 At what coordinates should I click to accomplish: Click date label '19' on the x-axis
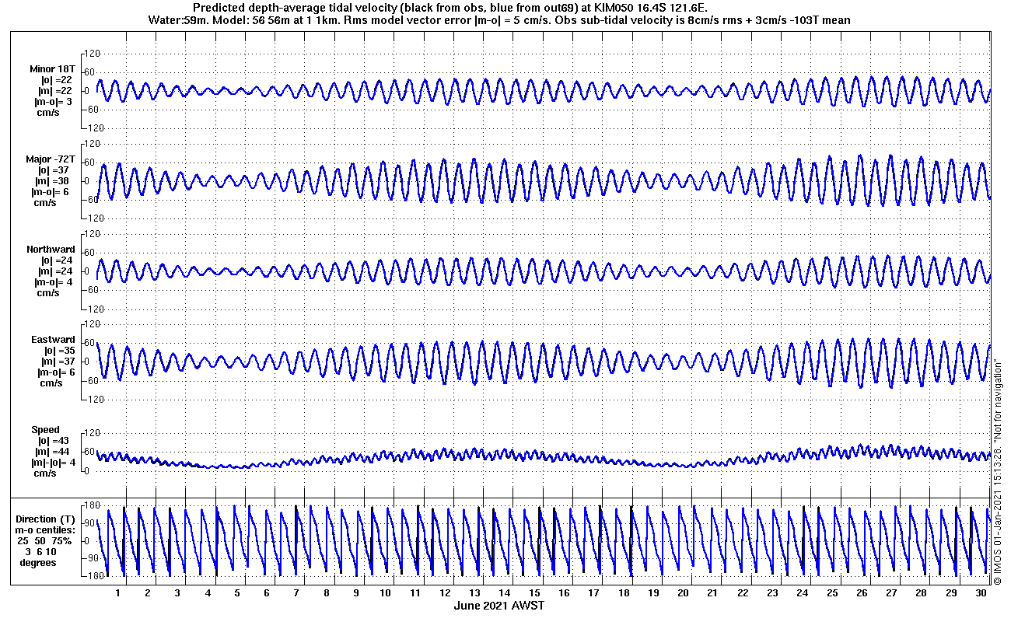tap(653, 592)
